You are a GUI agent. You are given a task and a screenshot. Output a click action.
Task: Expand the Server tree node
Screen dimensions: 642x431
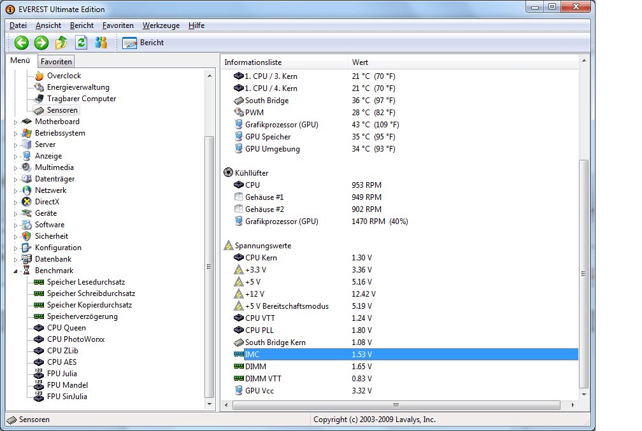pos(15,145)
